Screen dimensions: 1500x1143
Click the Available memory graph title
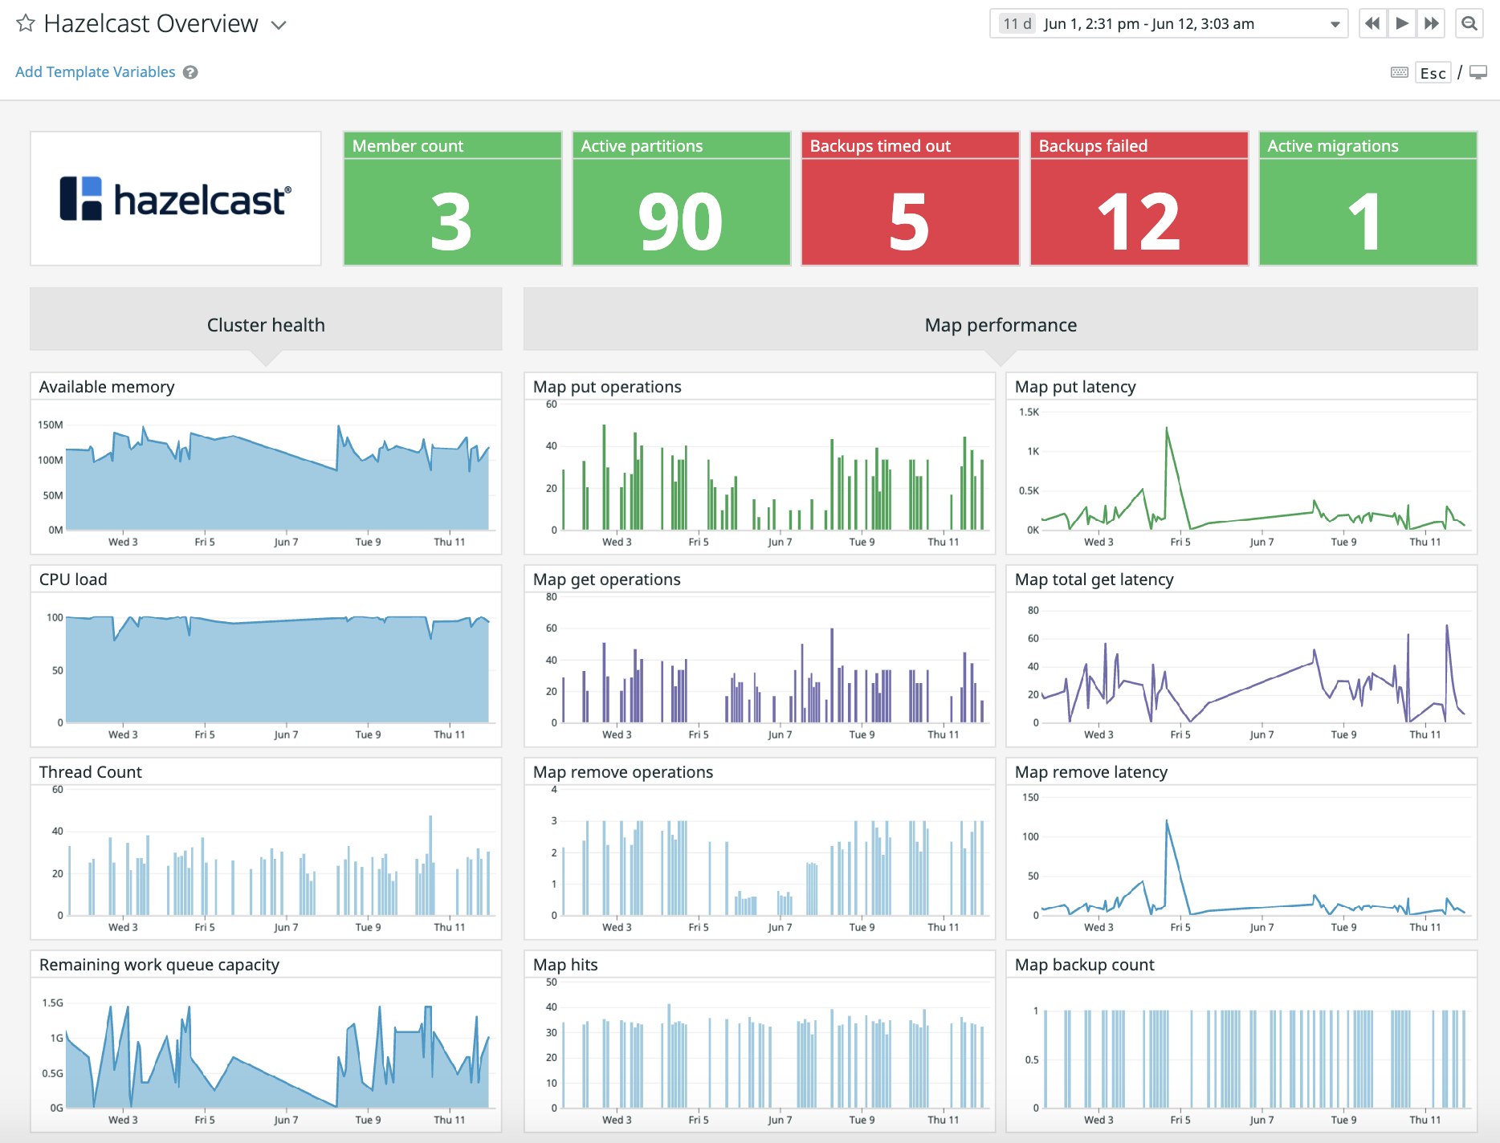pos(107,387)
